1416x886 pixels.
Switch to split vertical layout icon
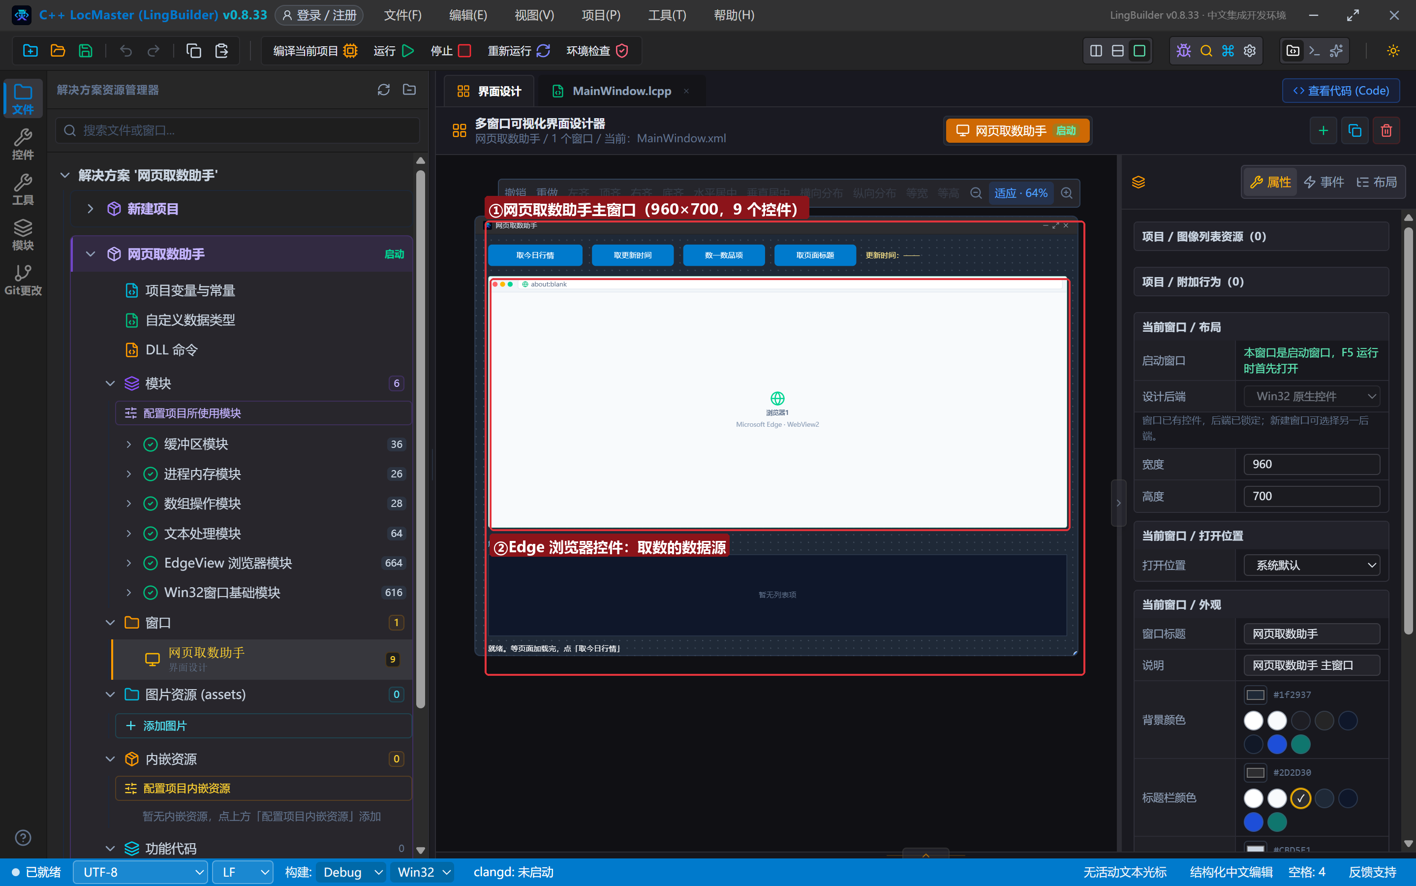[1096, 51]
